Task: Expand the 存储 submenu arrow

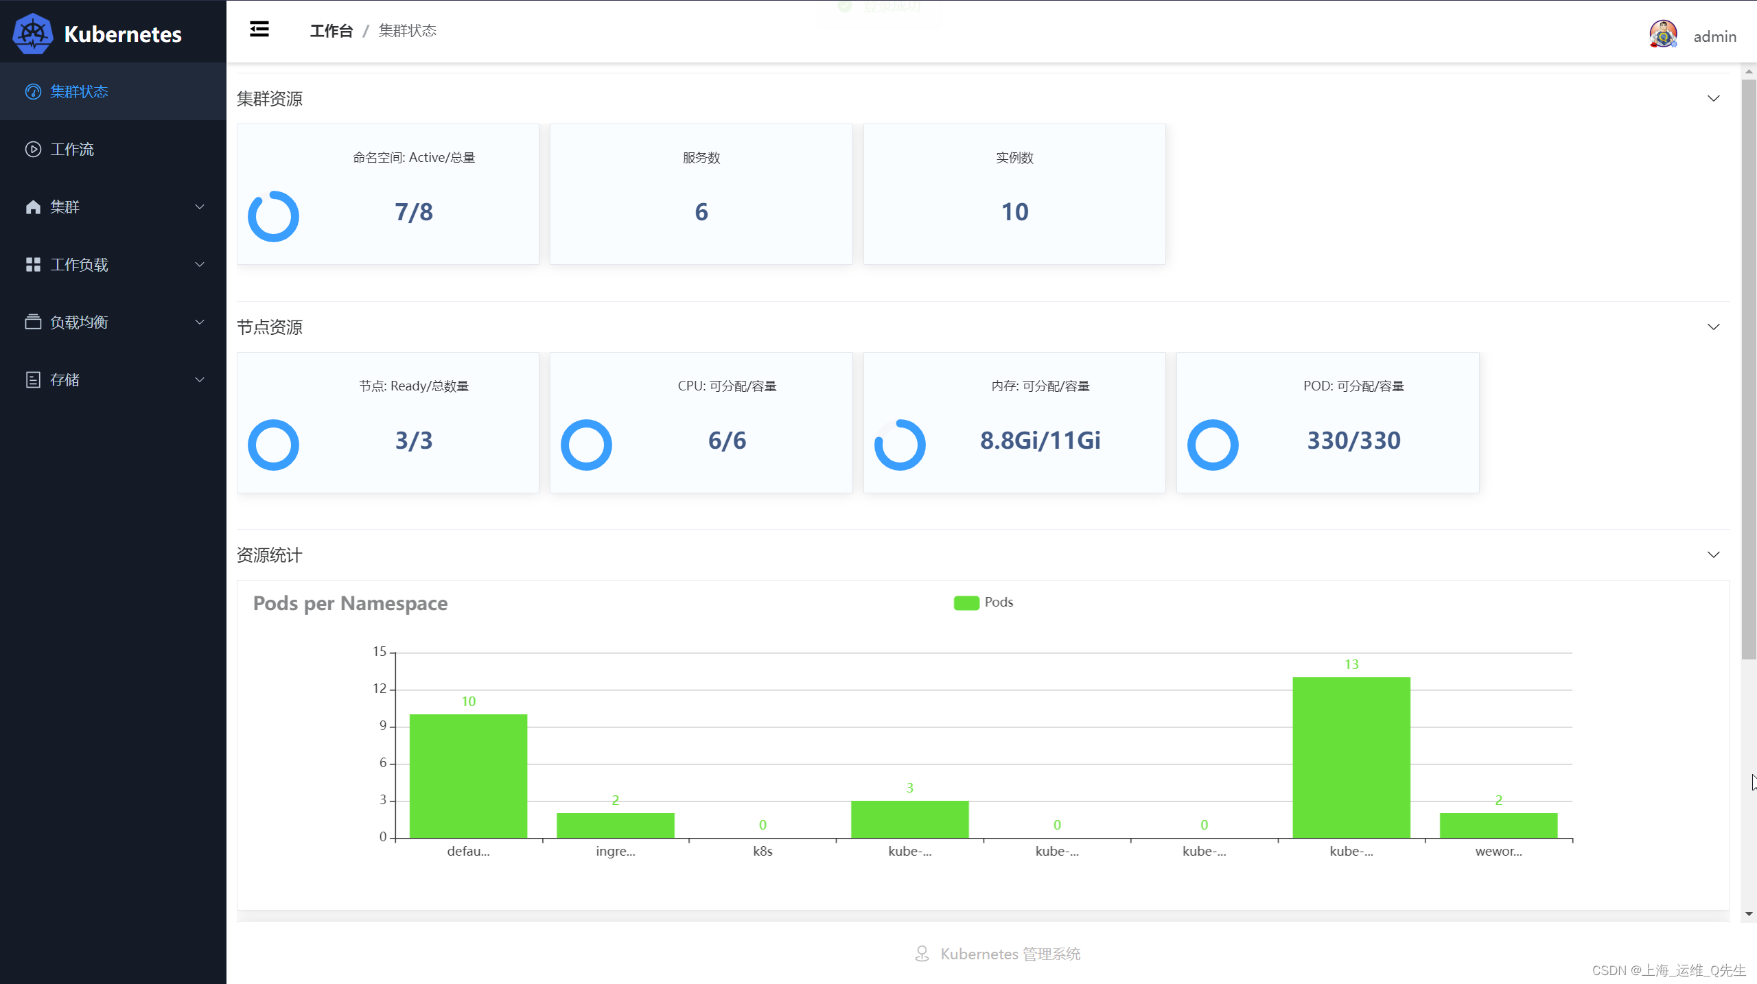Action: click(200, 380)
